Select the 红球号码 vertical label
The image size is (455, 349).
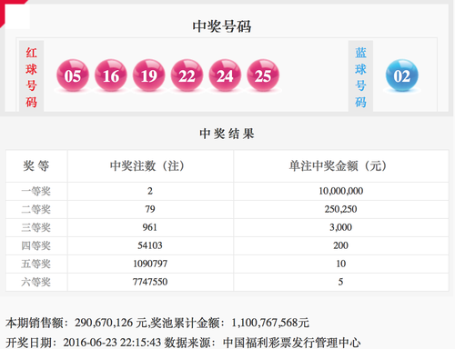(31, 77)
